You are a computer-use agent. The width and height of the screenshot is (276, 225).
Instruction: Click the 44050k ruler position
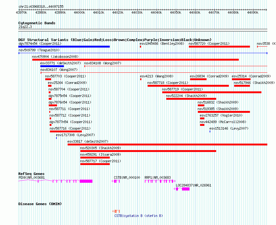(176, 12)
